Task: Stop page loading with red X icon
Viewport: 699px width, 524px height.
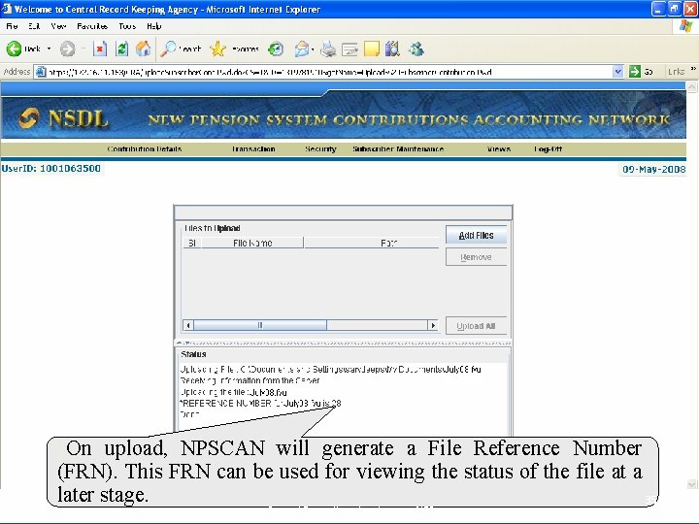Action: [100, 49]
